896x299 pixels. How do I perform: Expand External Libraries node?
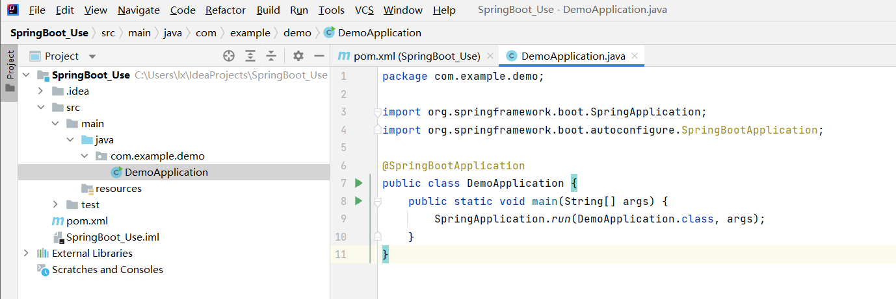26,254
